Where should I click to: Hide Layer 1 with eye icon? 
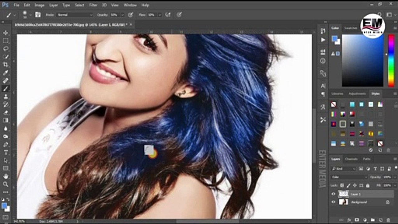pos(334,194)
